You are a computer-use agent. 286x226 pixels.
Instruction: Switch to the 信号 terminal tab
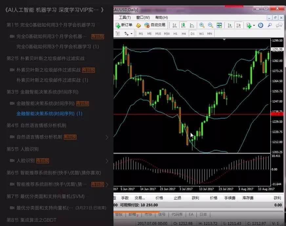pyautogui.click(x=162, y=215)
